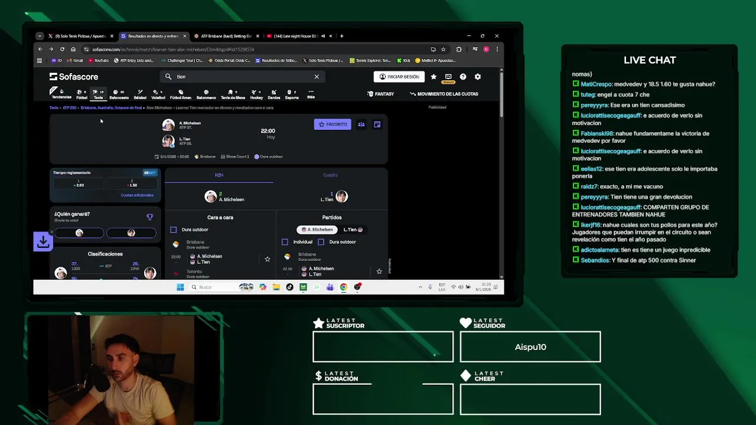Open the Fútbol sport category
The width and height of the screenshot is (756, 425).
tap(82, 94)
